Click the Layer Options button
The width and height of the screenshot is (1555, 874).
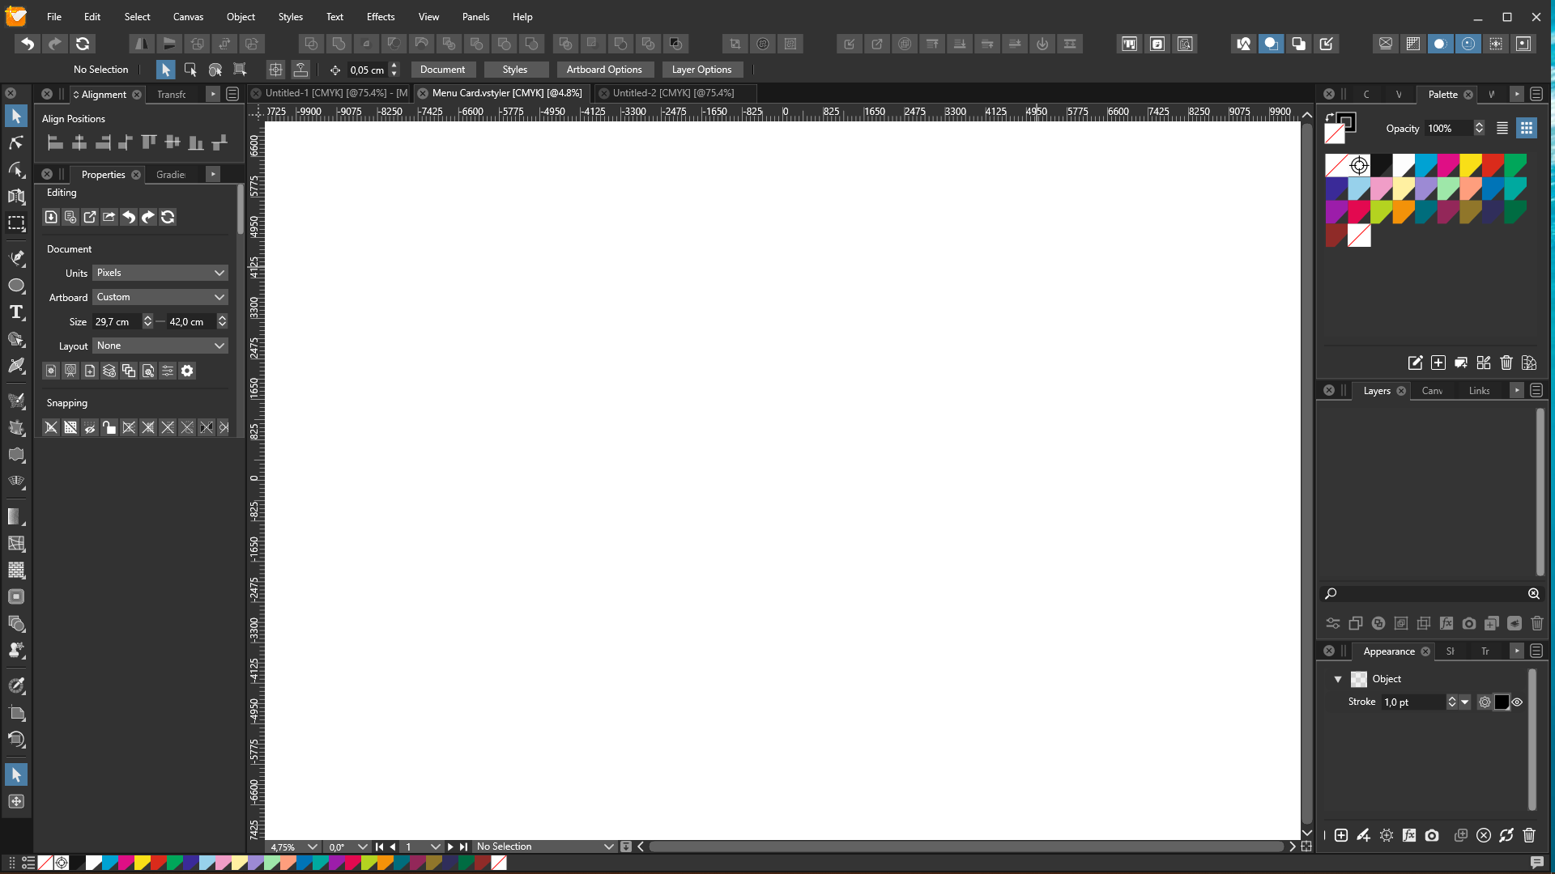[701, 70]
